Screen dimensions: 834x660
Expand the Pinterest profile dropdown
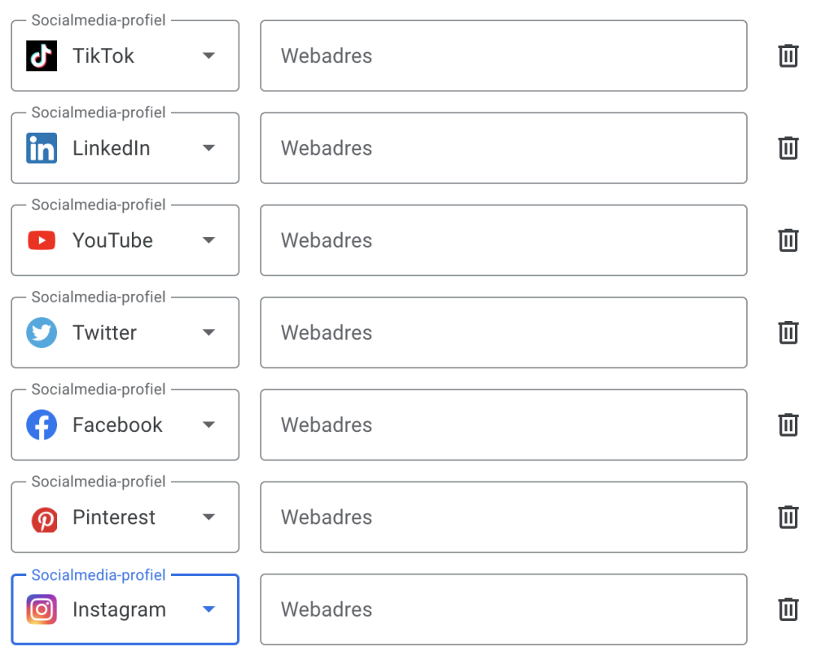click(208, 517)
